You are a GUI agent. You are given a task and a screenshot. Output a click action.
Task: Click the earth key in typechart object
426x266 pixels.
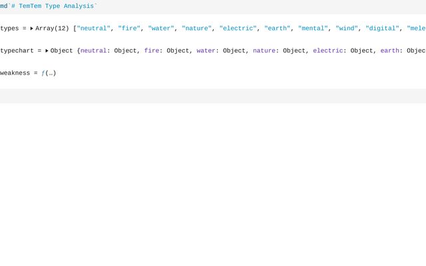click(390, 51)
